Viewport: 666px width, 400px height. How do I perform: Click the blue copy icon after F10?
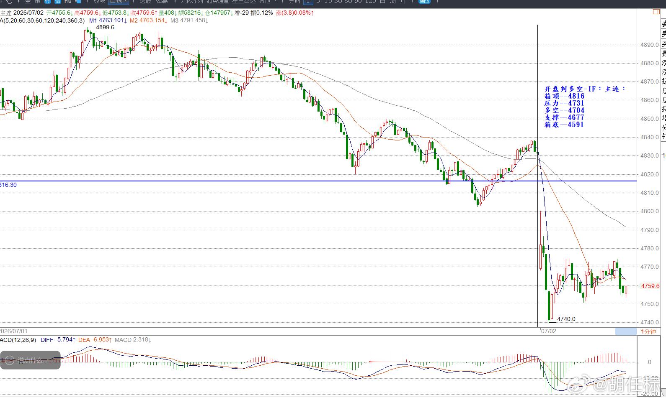[78, 2]
